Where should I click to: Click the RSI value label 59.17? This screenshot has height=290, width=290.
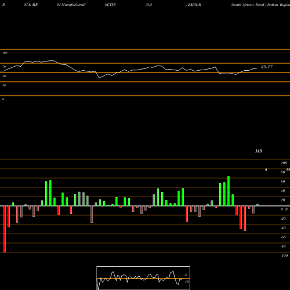click(x=267, y=67)
